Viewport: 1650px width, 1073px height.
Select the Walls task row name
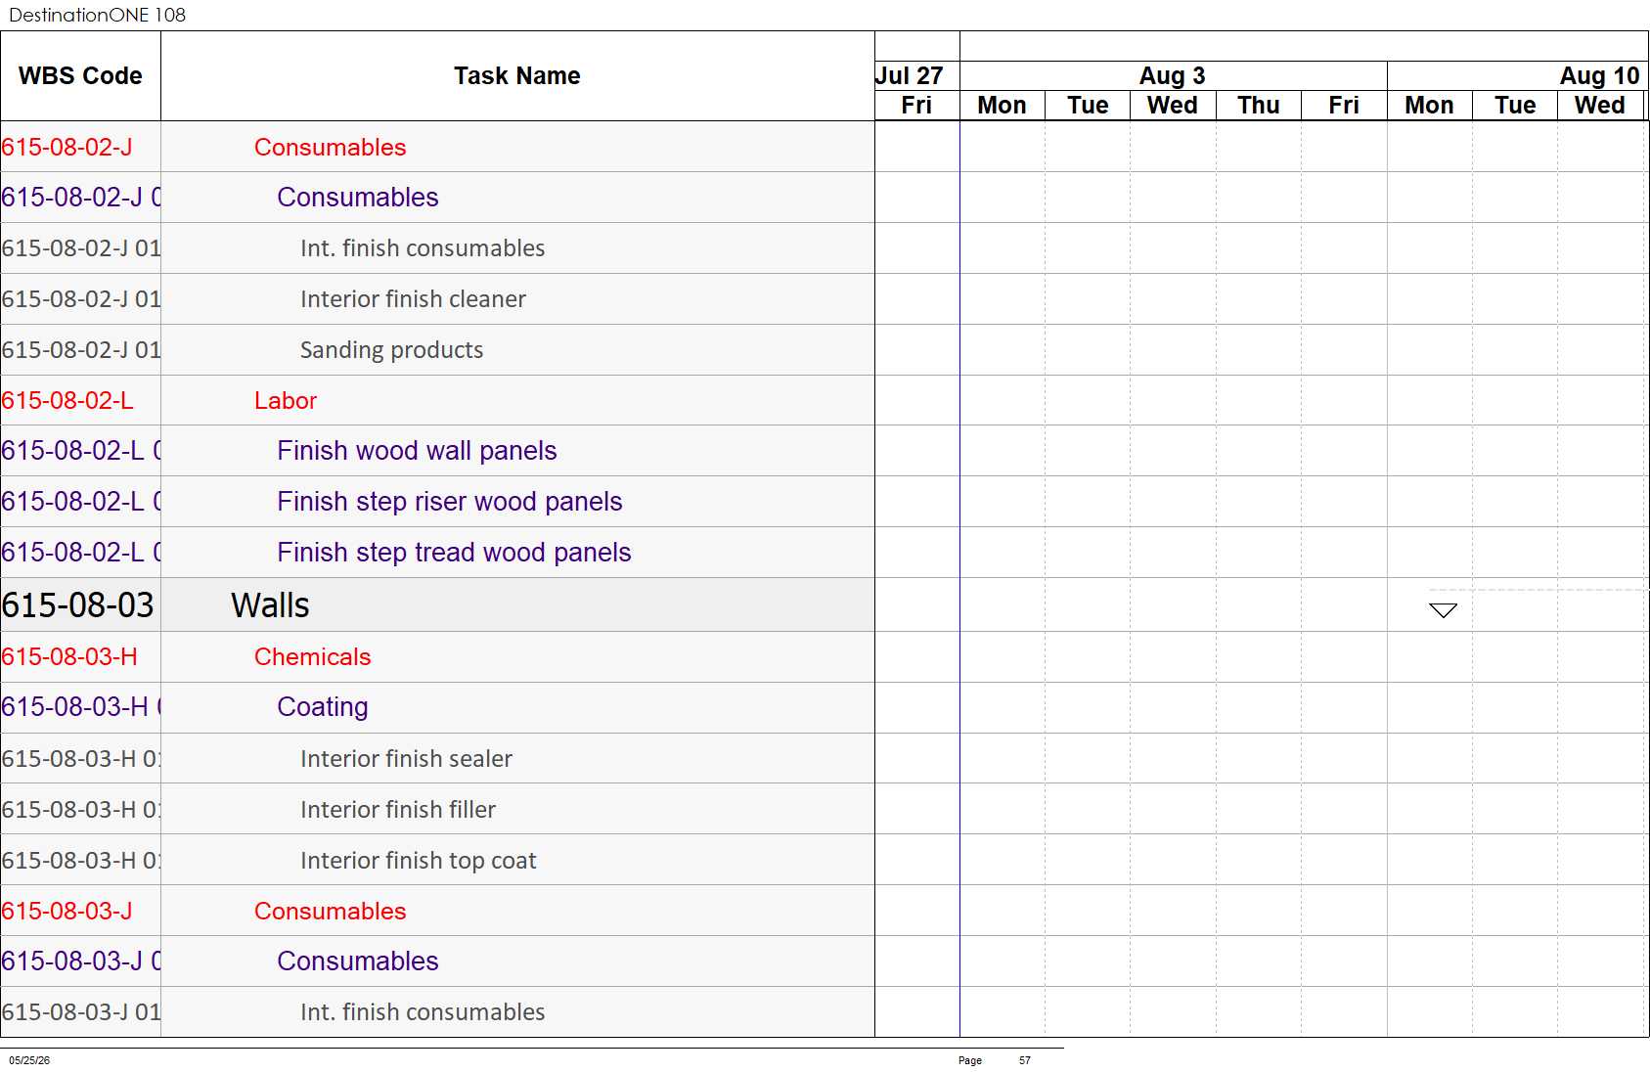[x=270, y=605]
